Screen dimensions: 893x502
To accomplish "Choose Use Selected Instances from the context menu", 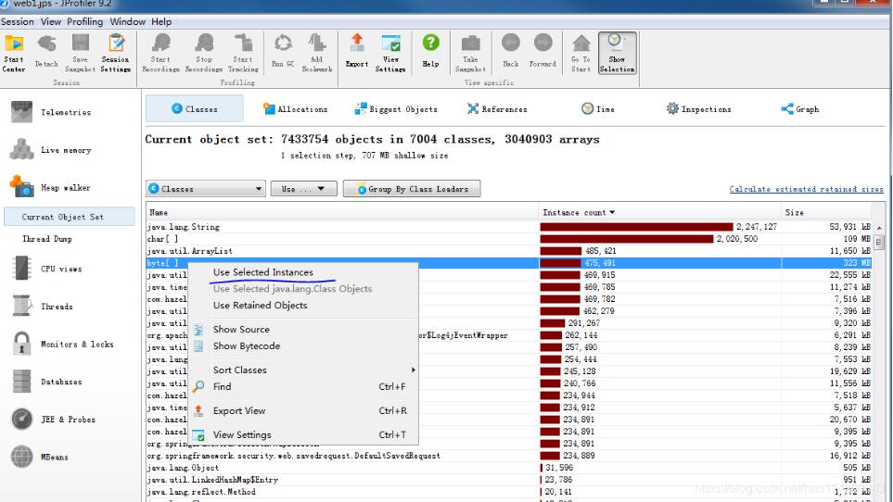I will [263, 272].
